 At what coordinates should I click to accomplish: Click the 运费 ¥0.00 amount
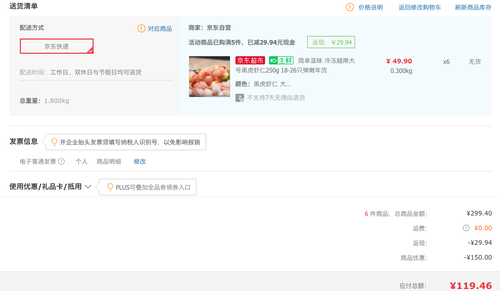click(483, 228)
